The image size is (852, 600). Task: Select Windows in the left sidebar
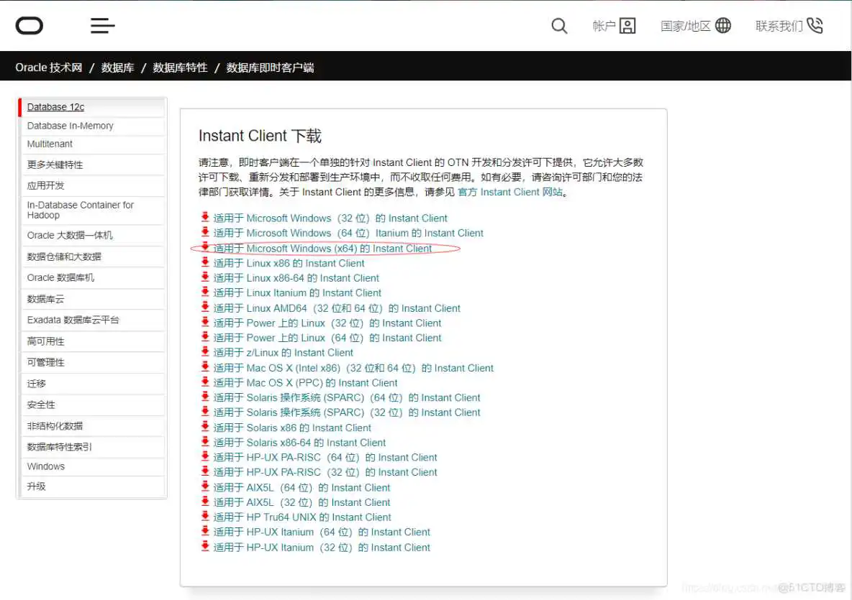tap(45, 466)
